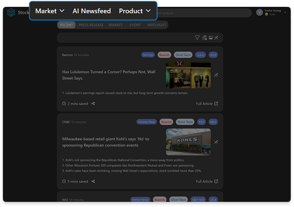Click the news list settings icon
Screen dimensions: 294x207
[204, 38]
